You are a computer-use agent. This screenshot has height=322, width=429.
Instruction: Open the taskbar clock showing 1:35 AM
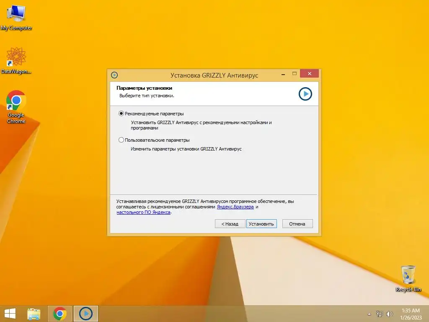(x=411, y=314)
